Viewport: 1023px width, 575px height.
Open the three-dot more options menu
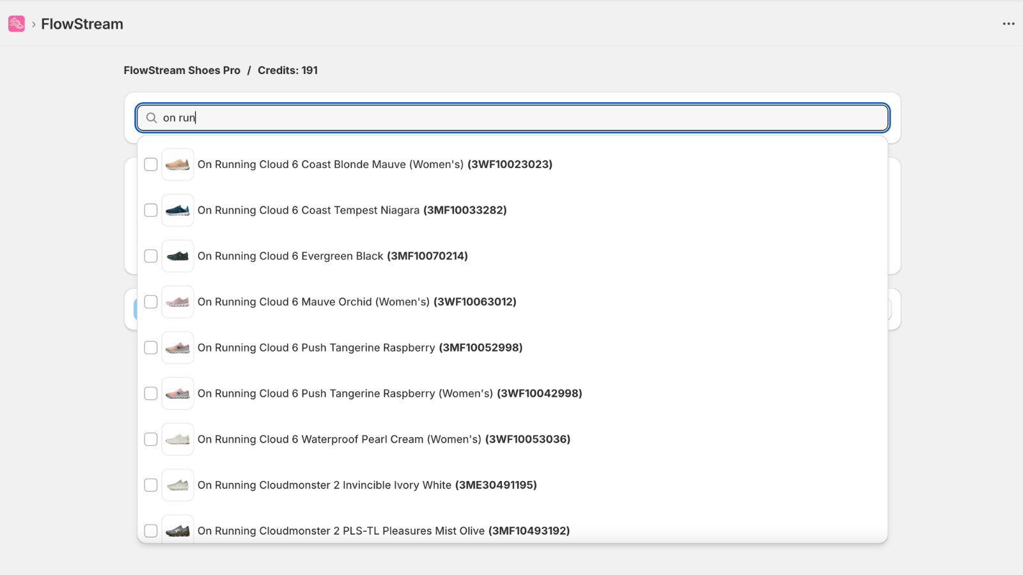1008,24
